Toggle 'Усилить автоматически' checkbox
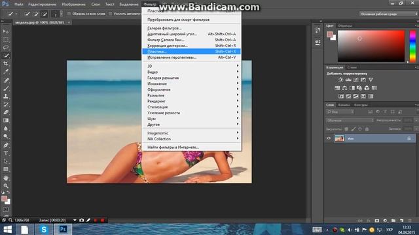 tap(111, 14)
